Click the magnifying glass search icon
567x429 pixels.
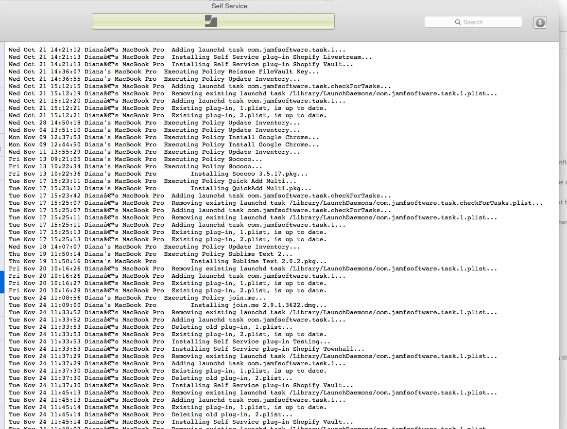pos(458,22)
